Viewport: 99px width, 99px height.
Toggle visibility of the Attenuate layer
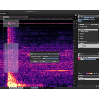pos(81,58)
